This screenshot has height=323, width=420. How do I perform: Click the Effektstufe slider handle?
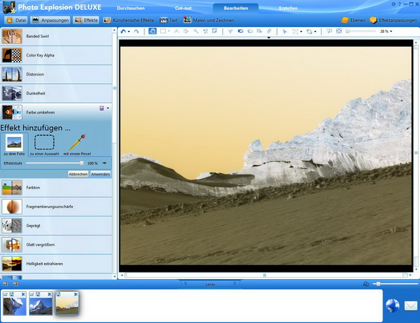pos(81,163)
